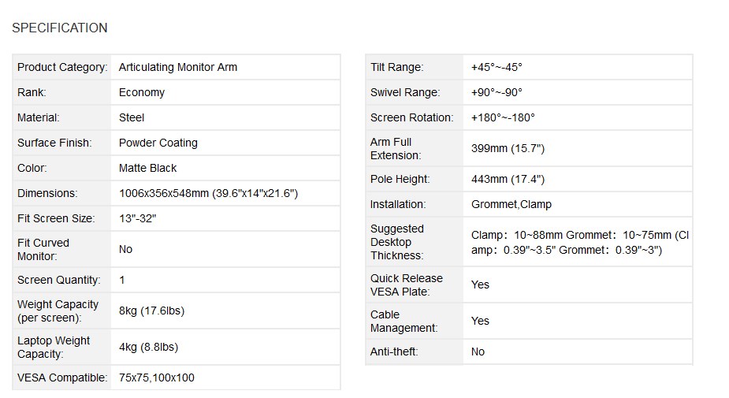Select the Powder Coating surface finish value
729x398 pixels.
pos(158,143)
